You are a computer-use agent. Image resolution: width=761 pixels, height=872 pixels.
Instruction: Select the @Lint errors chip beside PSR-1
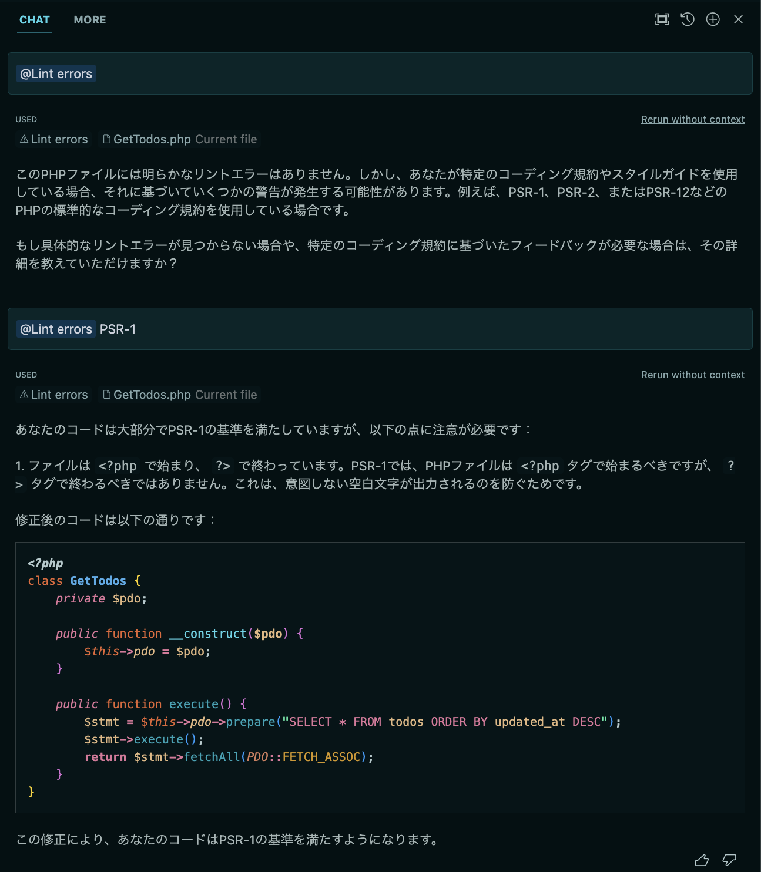(56, 329)
